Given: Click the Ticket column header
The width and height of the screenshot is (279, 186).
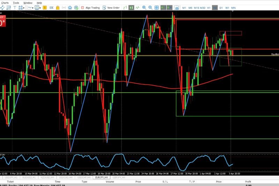Looking at the screenshot, I should click(x=10, y=181).
